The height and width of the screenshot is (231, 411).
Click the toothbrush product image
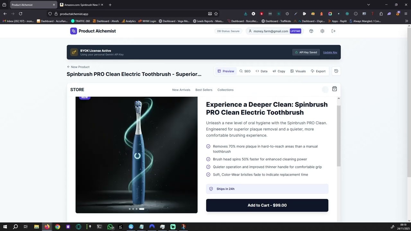point(136,155)
